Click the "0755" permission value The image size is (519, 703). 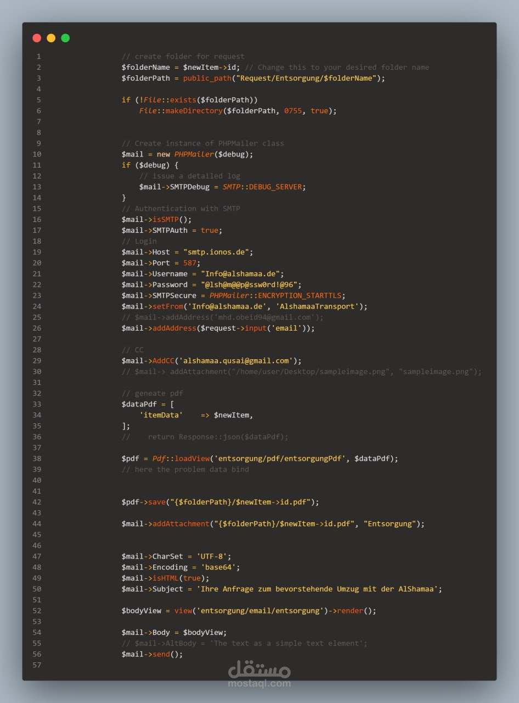(293, 110)
